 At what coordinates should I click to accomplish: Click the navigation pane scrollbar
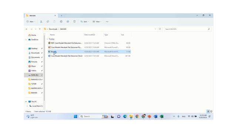point(44,68)
